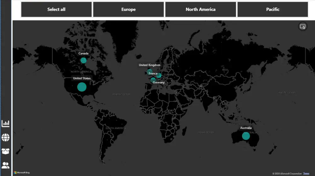
Task: Filter map by Pacific button
Action: click(272, 9)
